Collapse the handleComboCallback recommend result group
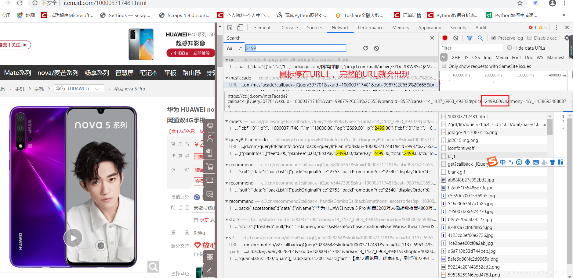This screenshot has width=573, height=278. pyautogui.click(x=227, y=201)
